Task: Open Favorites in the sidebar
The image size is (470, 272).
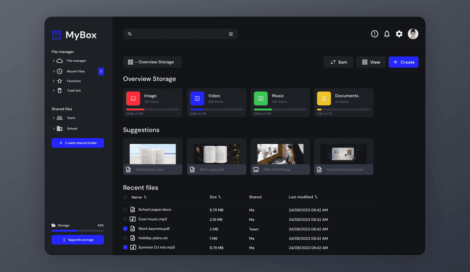Action: pyautogui.click(x=74, y=81)
